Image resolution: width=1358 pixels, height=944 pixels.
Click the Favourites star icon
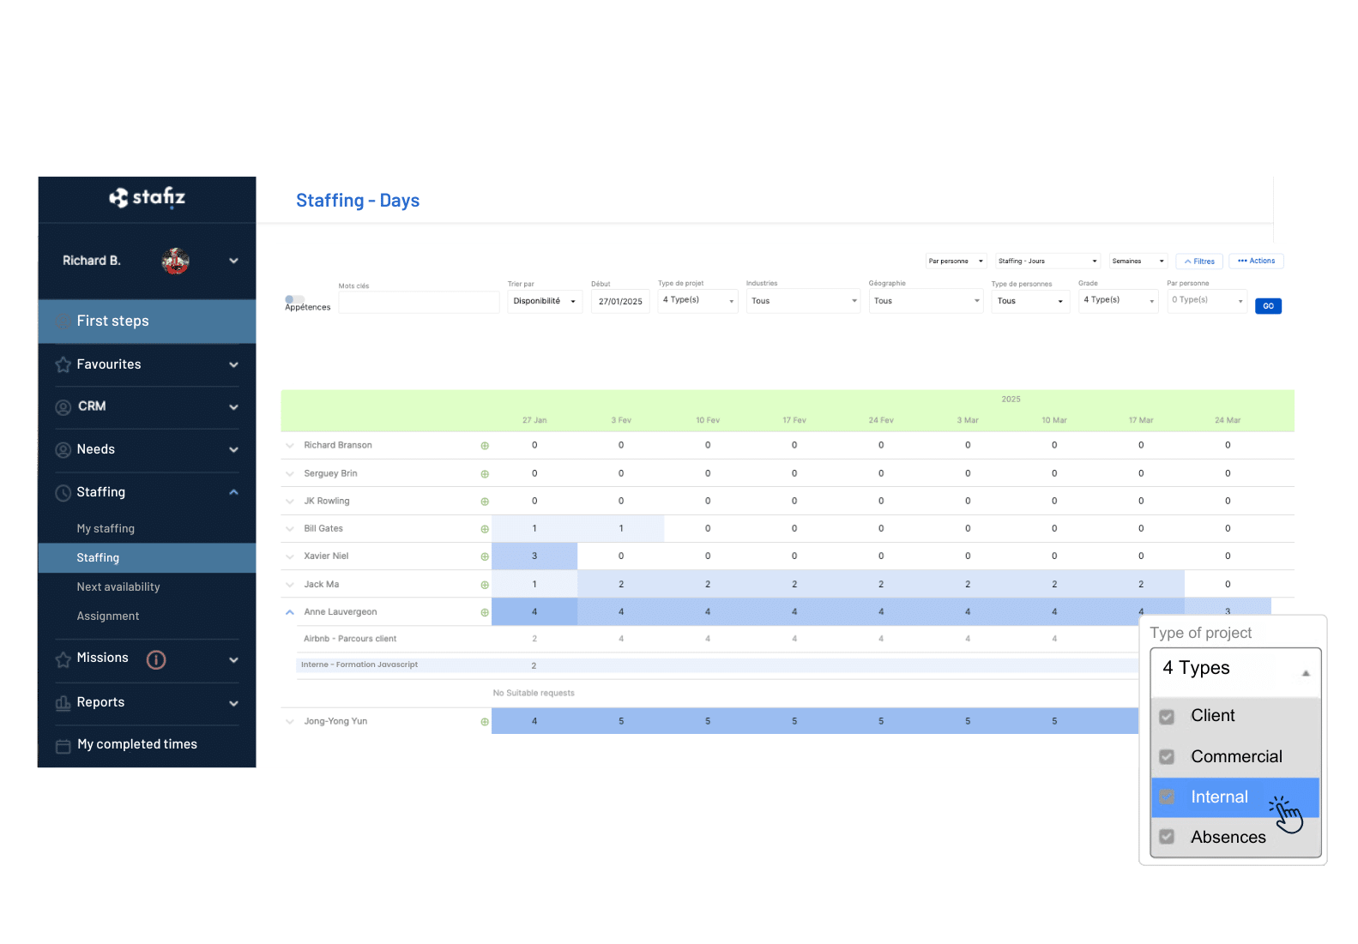coord(63,364)
